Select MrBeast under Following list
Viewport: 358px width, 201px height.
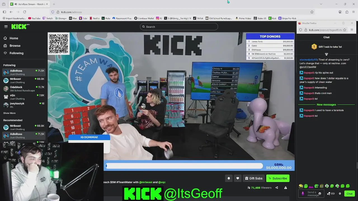click(24, 81)
